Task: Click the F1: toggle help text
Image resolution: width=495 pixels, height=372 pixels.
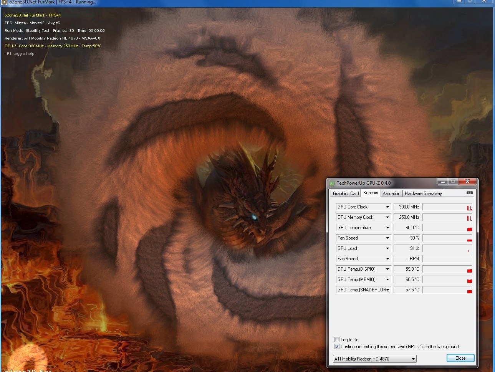Action: pos(20,54)
